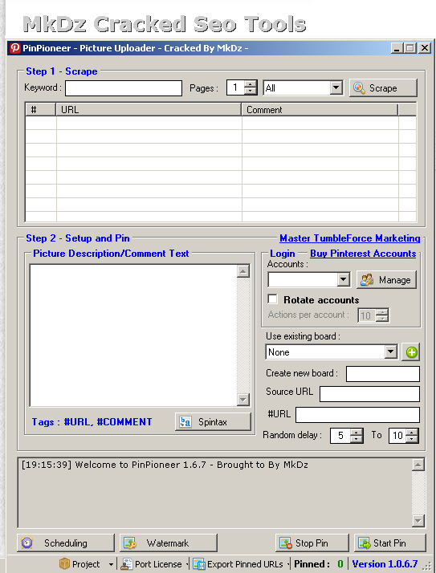Close the PinPioneer window
The image size is (436, 573).
[x=424, y=48]
